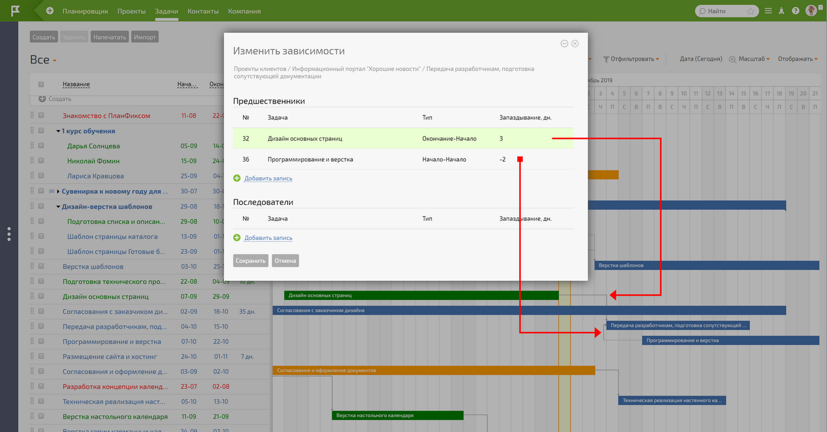Open the Отображать dropdown
This screenshot has width=827, height=432.
point(798,59)
